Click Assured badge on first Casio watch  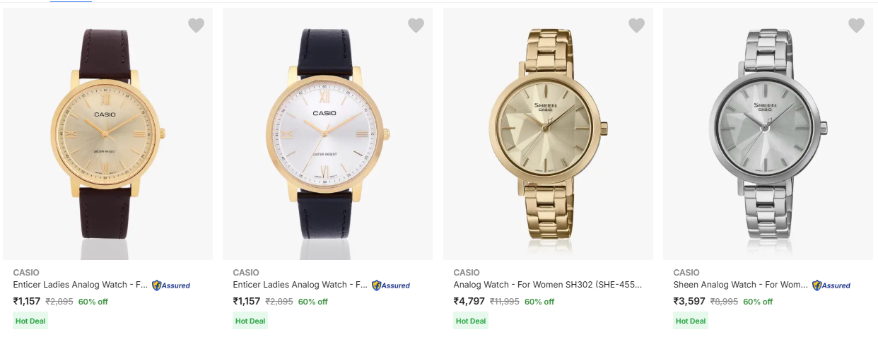click(171, 285)
